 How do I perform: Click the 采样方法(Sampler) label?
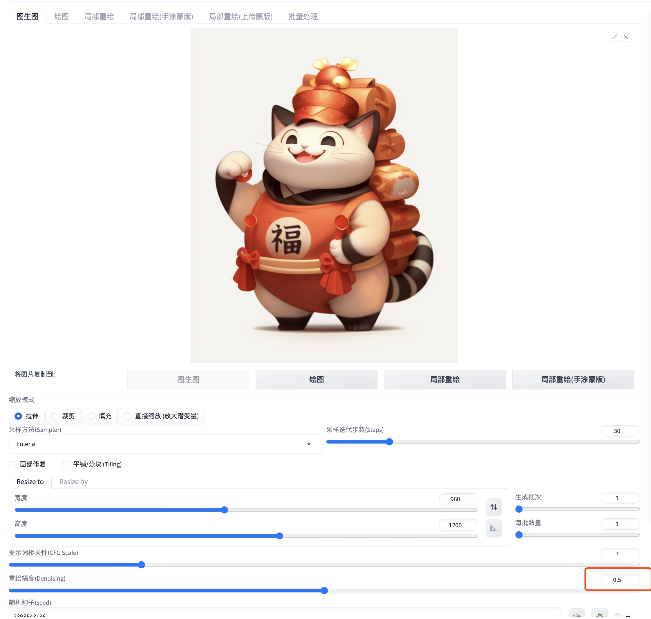click(35, 430)
